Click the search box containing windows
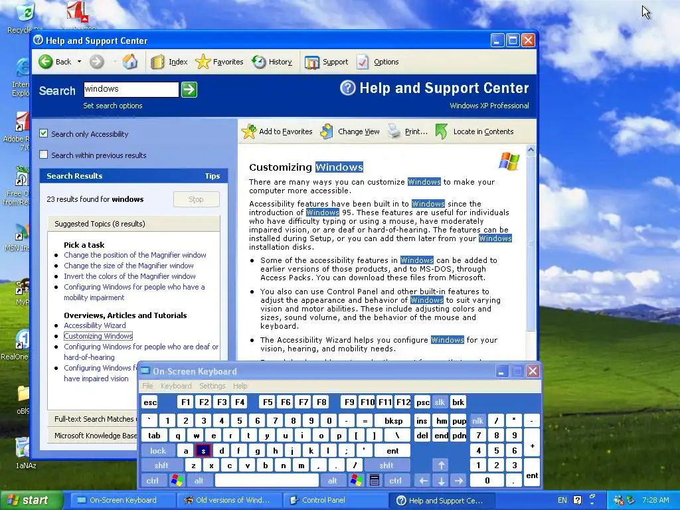The width and height of the screenshot is (680, 510). [131, 90]
